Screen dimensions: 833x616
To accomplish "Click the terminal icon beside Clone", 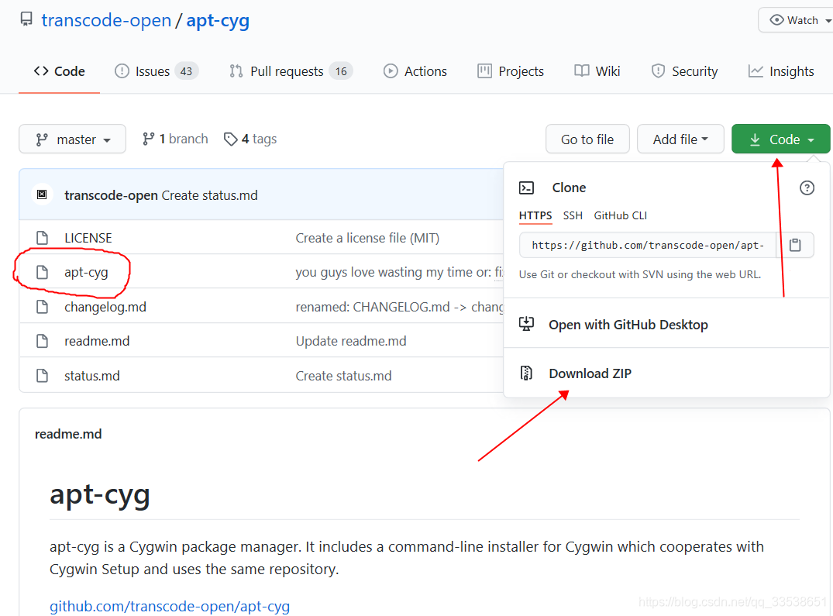I will click(x=526, y=188).
